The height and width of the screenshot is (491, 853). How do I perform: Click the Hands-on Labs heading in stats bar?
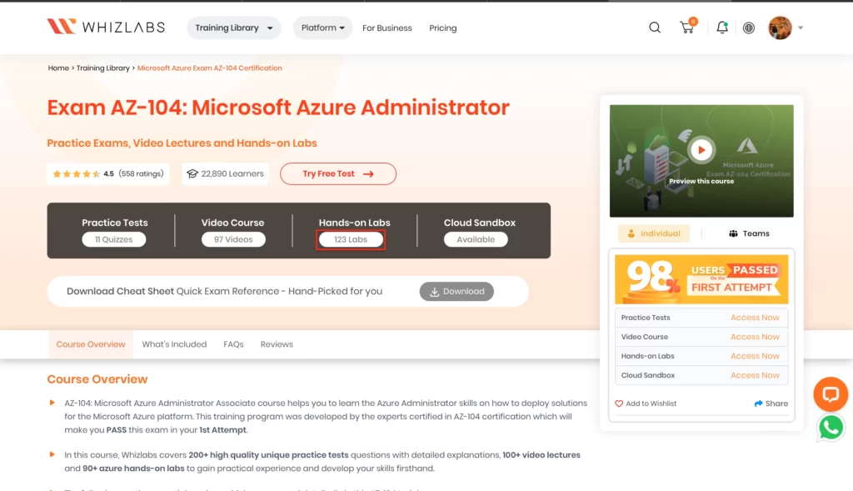pyautogui.click(x=354, y=223)
